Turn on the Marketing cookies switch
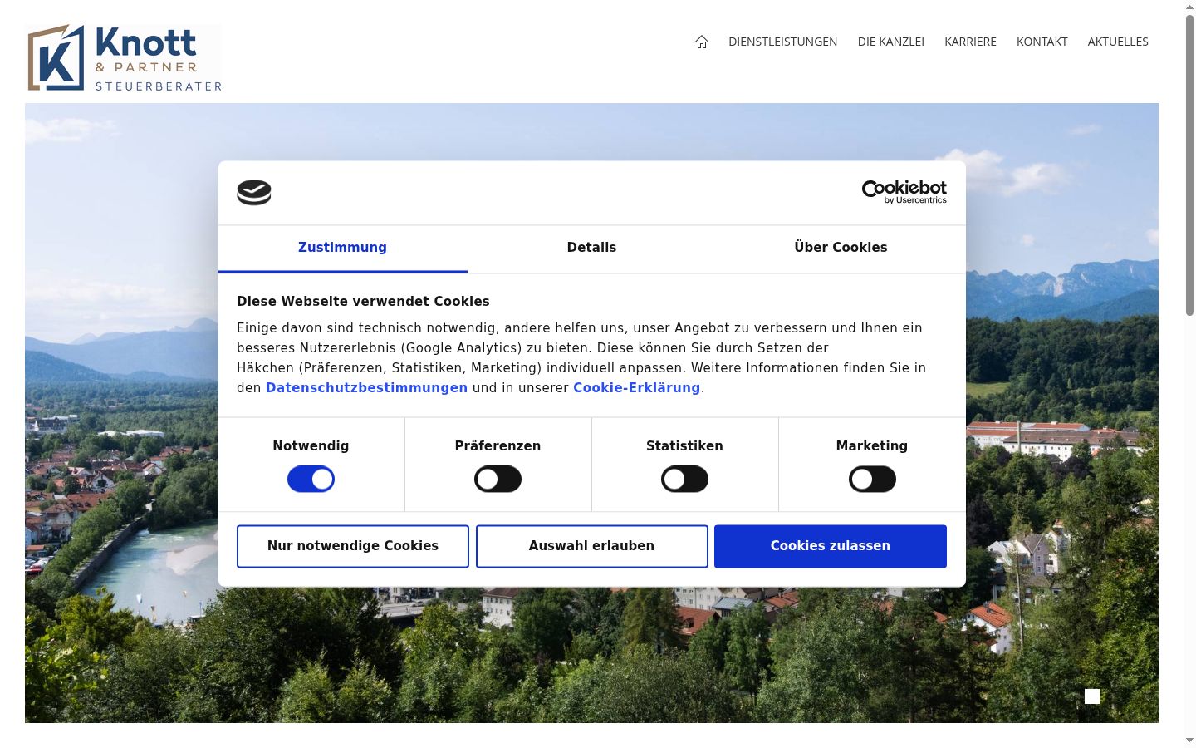Screen dimensions: 1196x748 872,480
